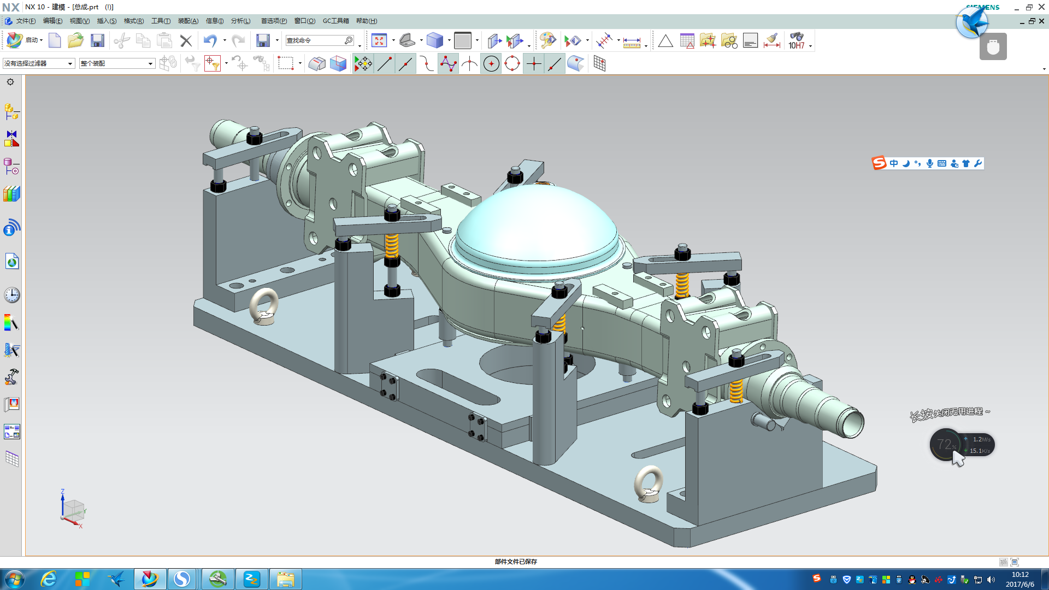
Task: Open the 整个装配 selection scope dropdown
Action: (150, 64)
